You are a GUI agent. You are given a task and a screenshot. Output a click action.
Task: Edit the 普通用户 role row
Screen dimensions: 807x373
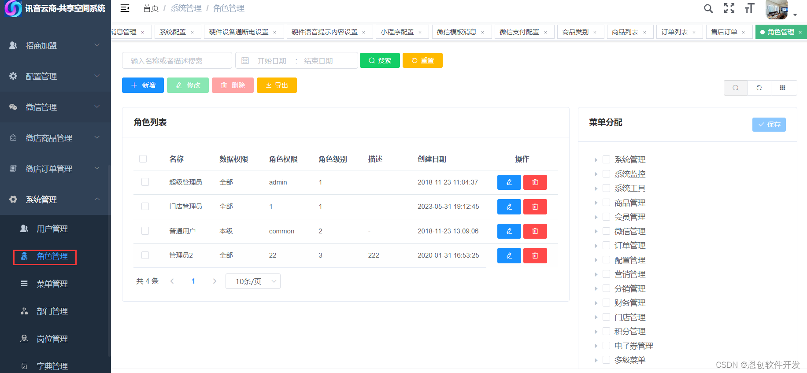tap(509, 231)
